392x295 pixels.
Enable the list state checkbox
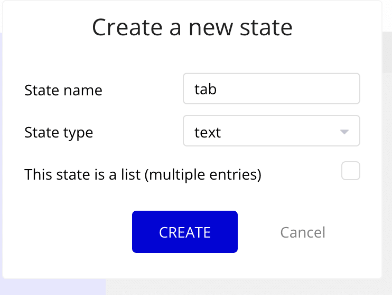tap(350, 171)
